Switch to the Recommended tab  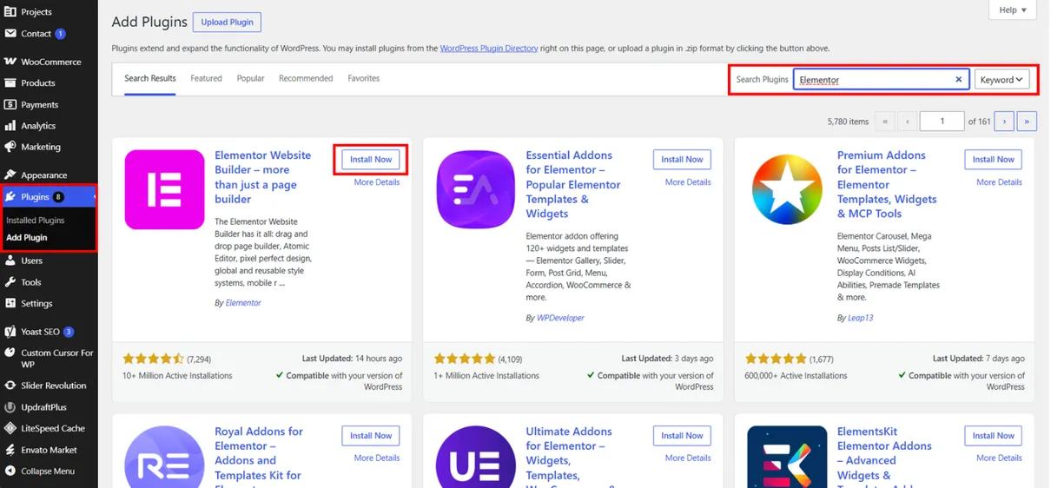[306, 78]
